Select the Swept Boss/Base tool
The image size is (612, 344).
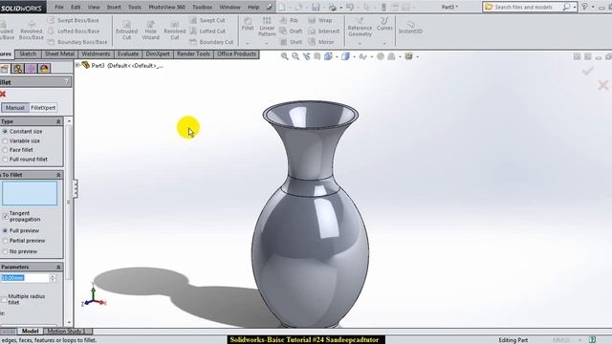74,20
